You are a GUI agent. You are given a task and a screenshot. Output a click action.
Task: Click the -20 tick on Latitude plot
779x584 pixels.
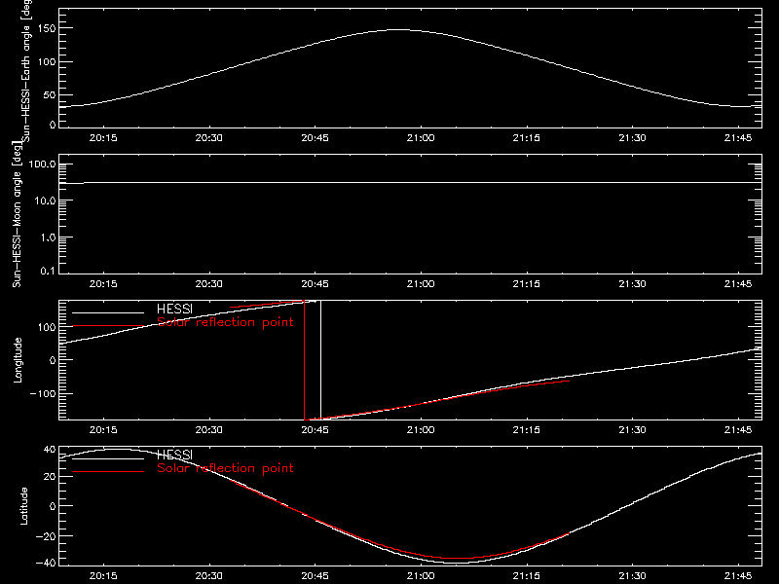pos(46,536)
